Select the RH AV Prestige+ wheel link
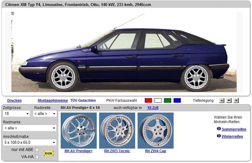This screenshot has width=252, height=163. point(79,151)
